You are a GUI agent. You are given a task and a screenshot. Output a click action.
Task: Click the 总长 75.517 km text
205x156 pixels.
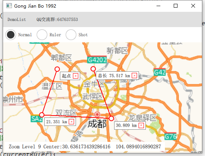coord(114,76)
